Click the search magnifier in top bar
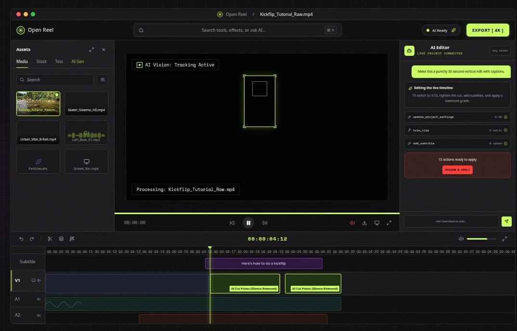The image size is (517, 331). (141, 30)
